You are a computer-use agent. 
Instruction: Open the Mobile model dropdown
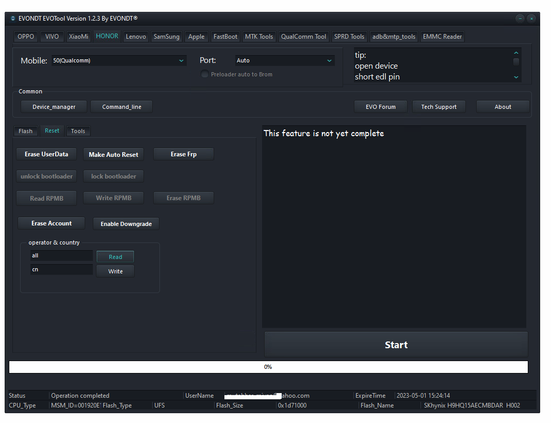[x=119, y=60]
